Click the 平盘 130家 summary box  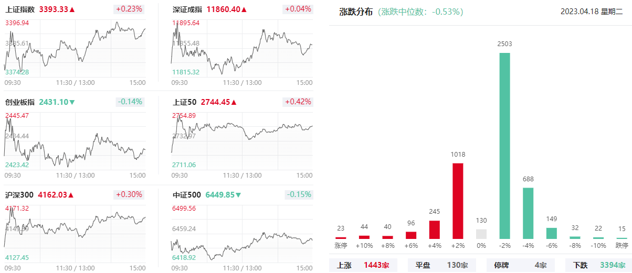click(442, 265)
